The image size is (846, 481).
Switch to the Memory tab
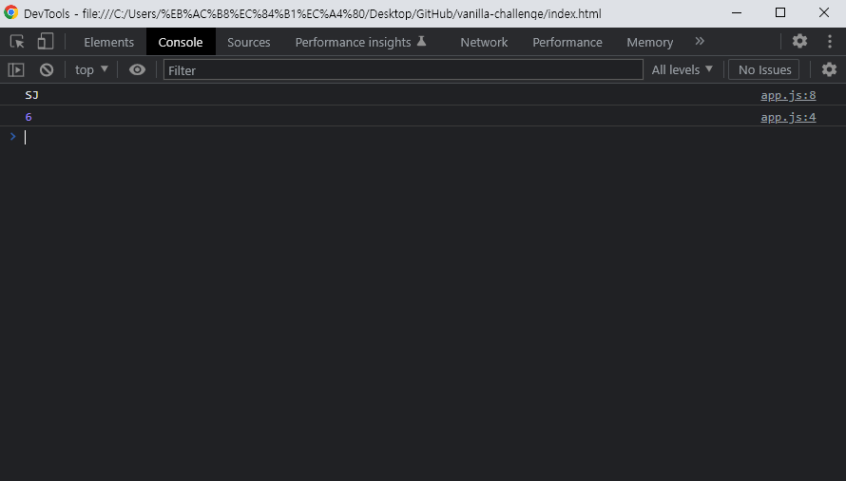coord(649,42)
